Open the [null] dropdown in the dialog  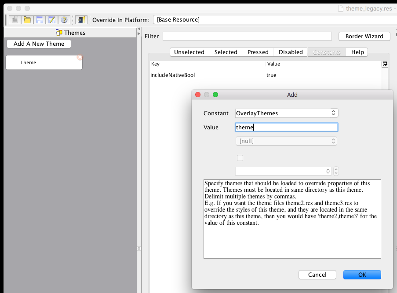[286, 141]
